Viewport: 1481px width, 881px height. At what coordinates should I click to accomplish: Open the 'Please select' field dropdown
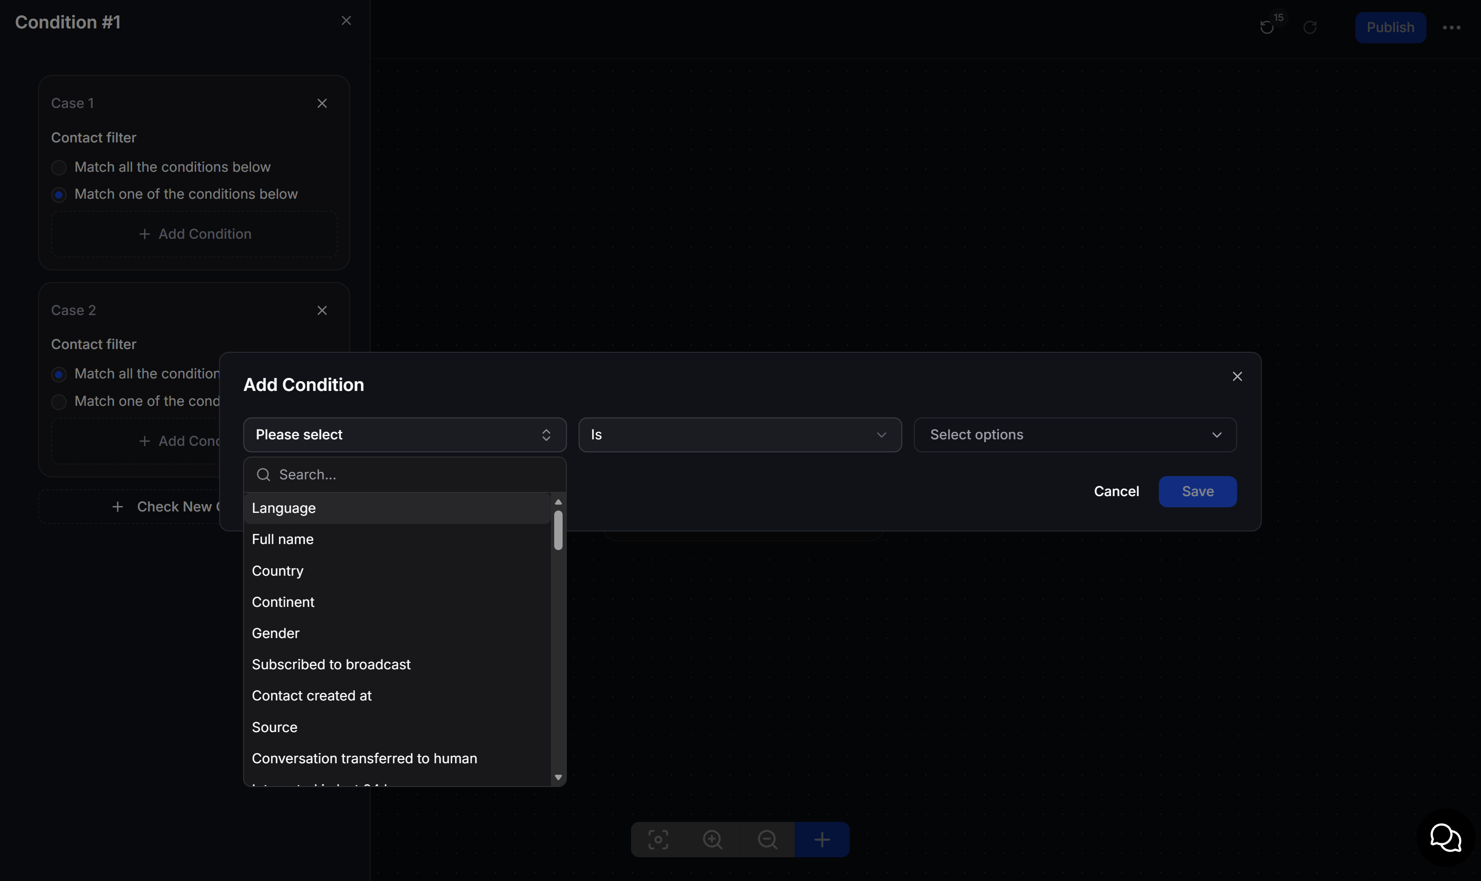pyautogui.click(x=405, y=435)
